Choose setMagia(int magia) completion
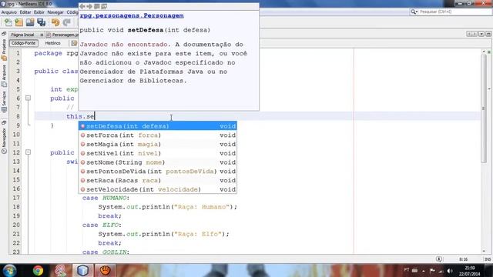Viewport: 493px width, 277px height. point(157,144)
